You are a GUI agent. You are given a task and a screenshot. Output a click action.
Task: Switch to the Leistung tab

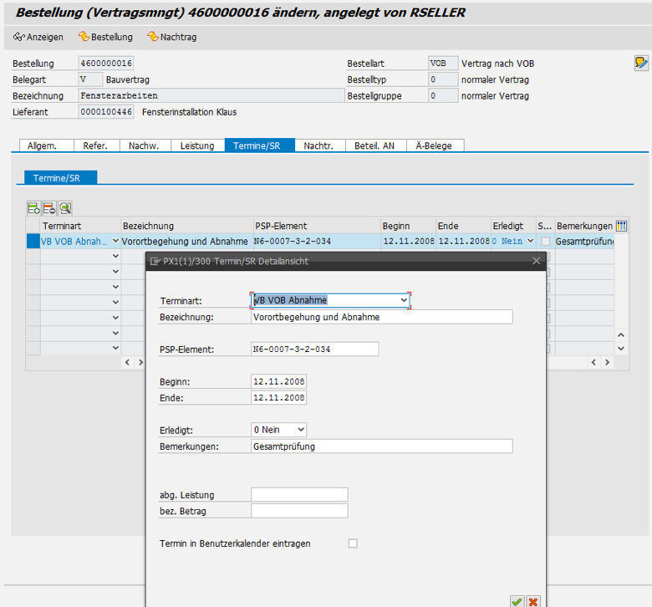[197, 145]
